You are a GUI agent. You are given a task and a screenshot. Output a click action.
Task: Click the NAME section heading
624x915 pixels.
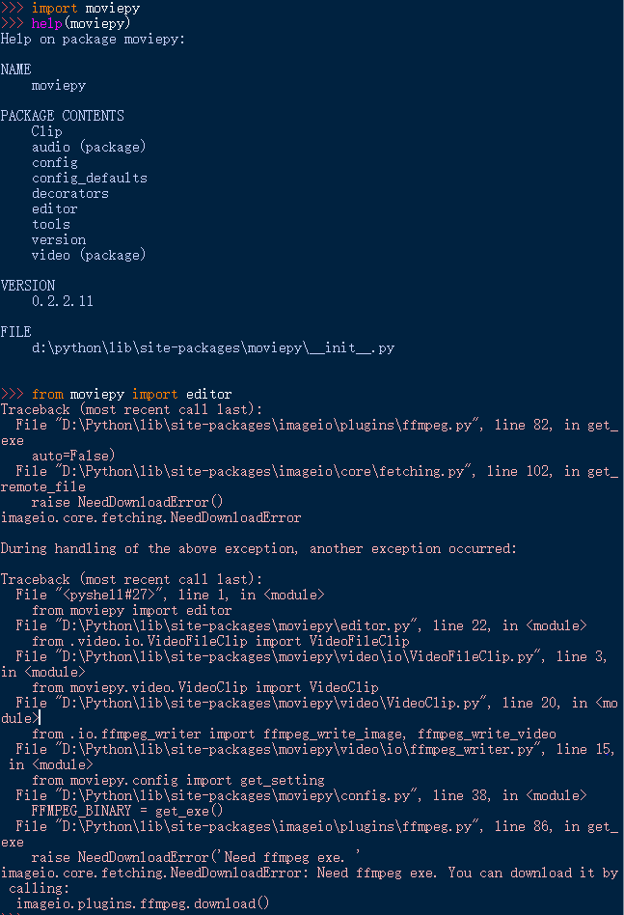[x=15, y=69]
